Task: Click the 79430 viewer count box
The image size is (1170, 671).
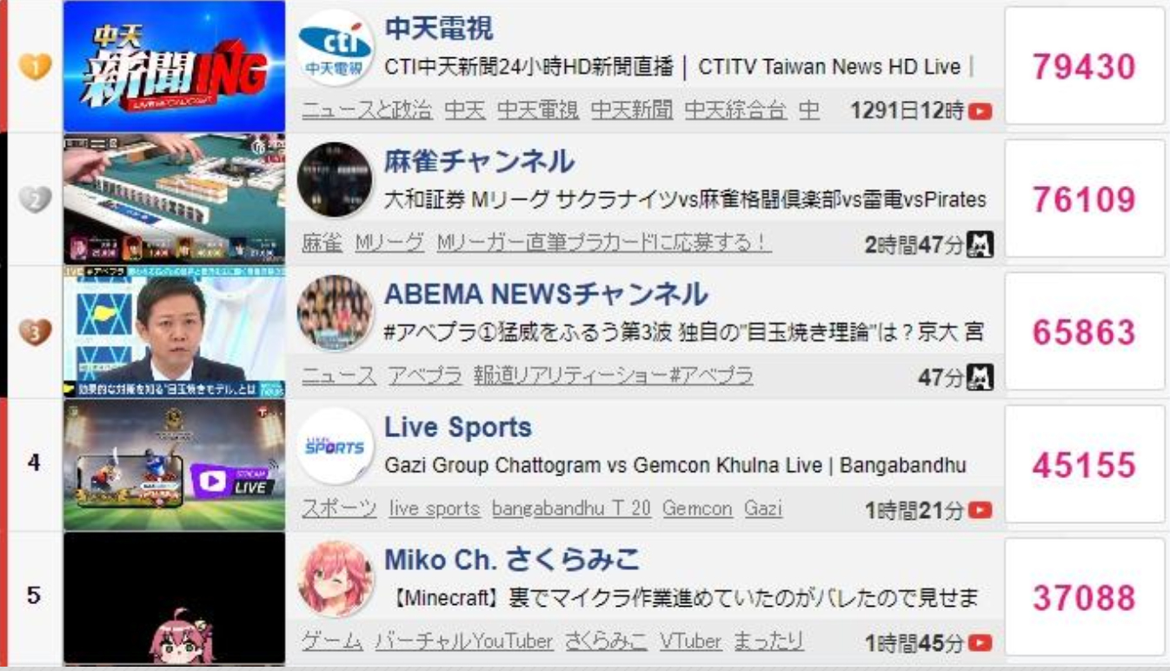Action: coord(1084,66)
